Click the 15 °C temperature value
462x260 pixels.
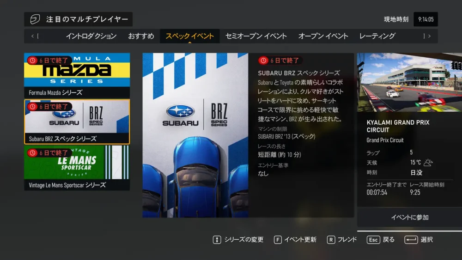415,162
